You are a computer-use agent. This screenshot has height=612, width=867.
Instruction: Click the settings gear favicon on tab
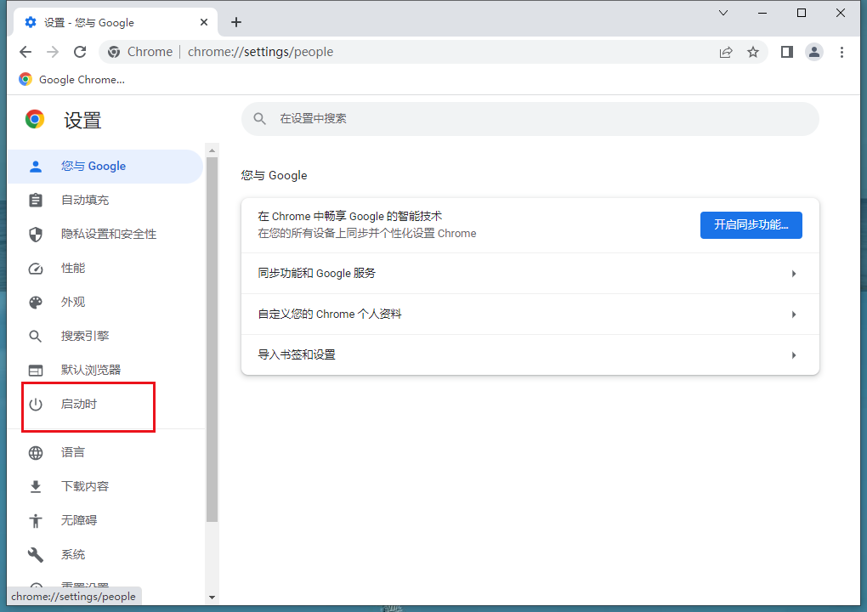coord(31,22)
